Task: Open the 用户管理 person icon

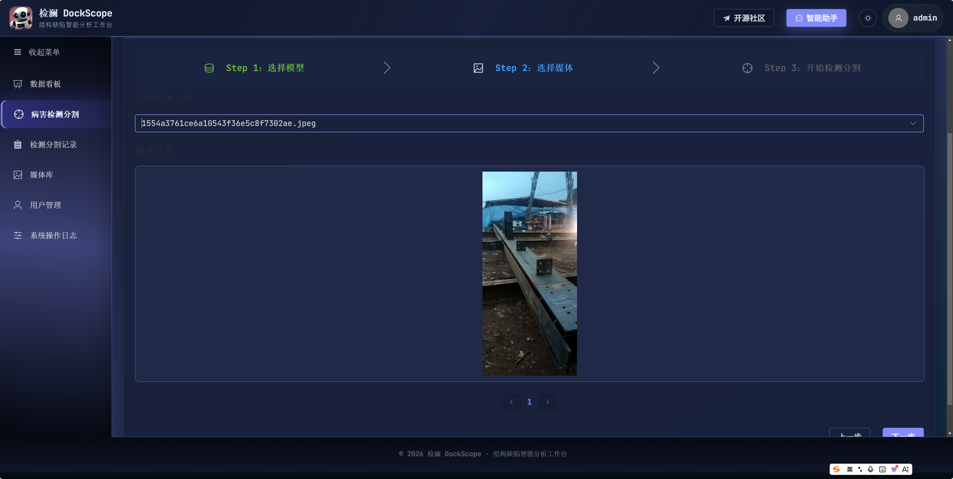Action: click(x=18, y=205)
